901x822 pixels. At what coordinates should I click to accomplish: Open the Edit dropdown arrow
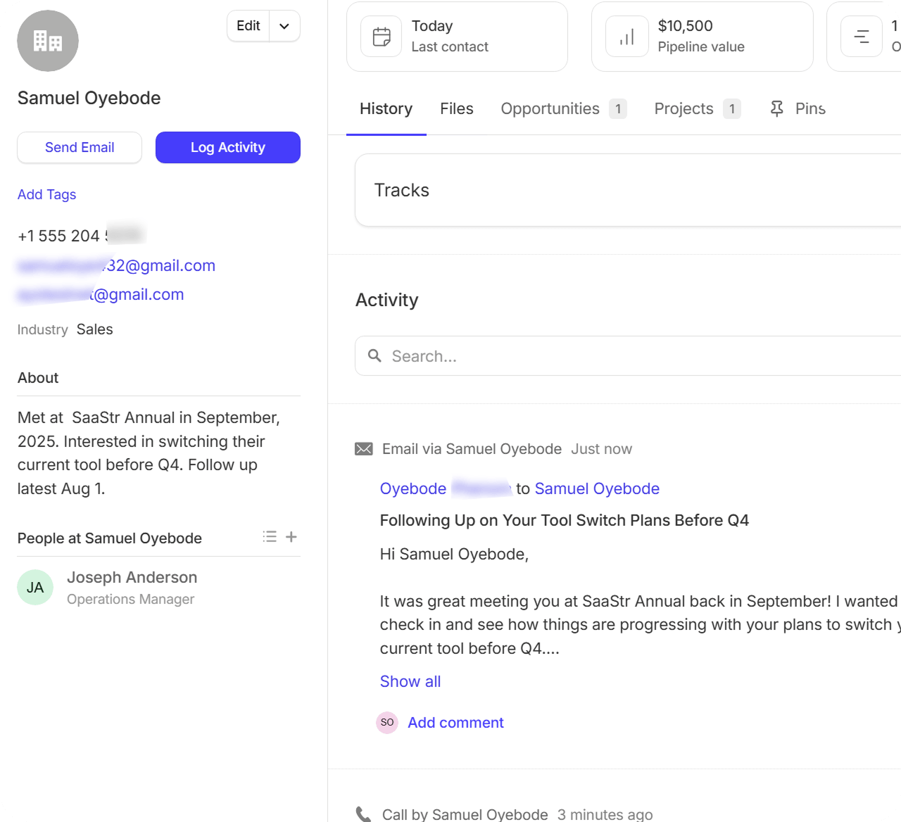pyautogui.click(x=284, y=26)
